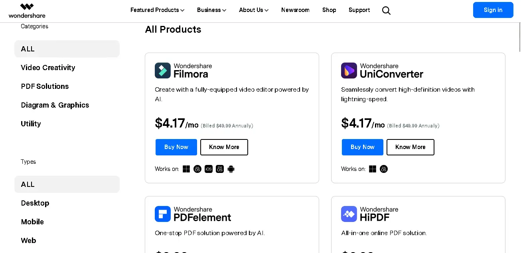Click the Windows platform icon under Filmora

pos(186,169)
